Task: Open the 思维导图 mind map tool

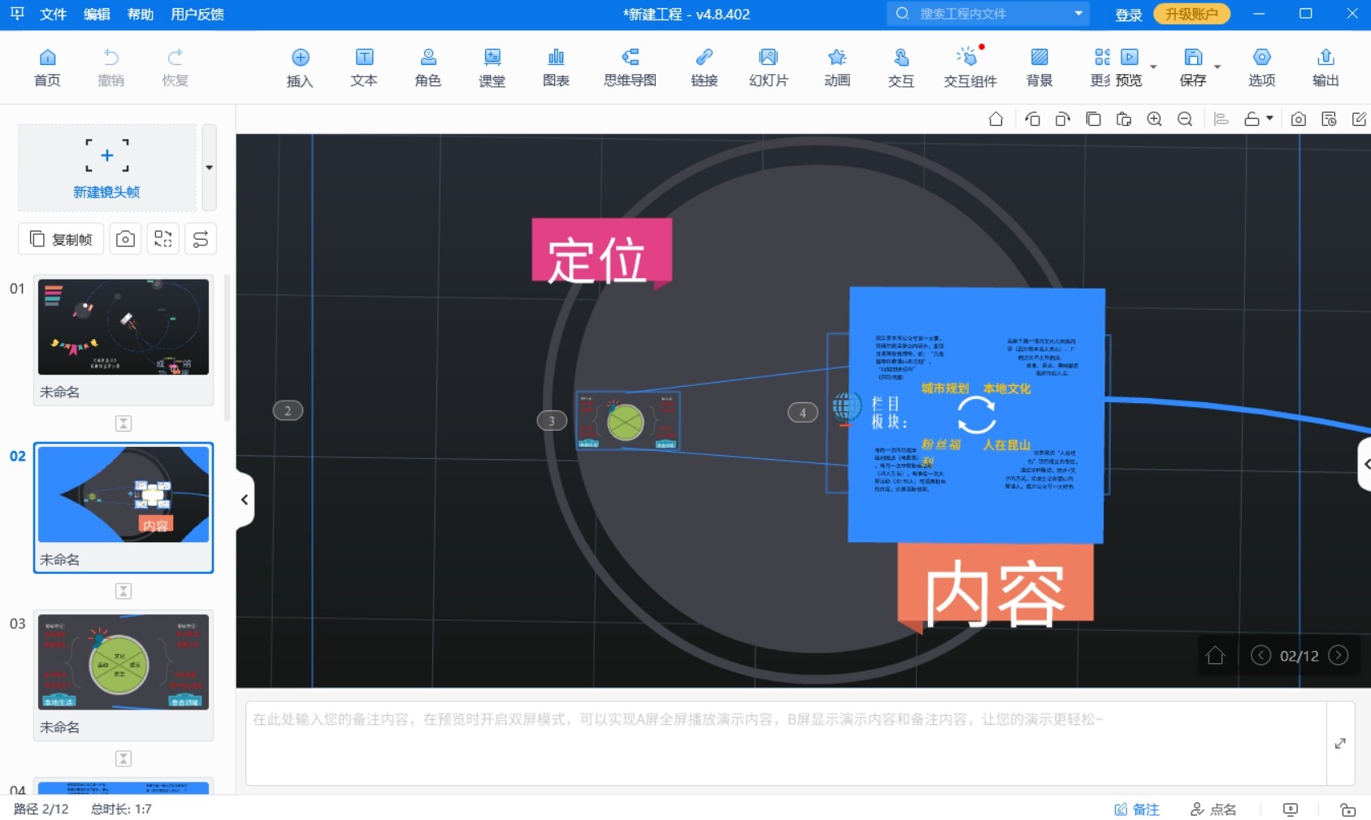Action: 630,67
